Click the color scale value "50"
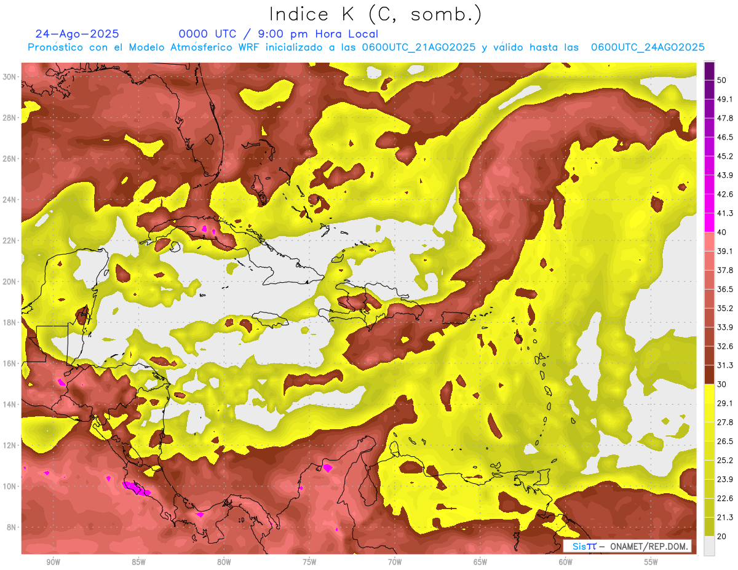This screenshot has width=738, height=570. pos(723,80)
